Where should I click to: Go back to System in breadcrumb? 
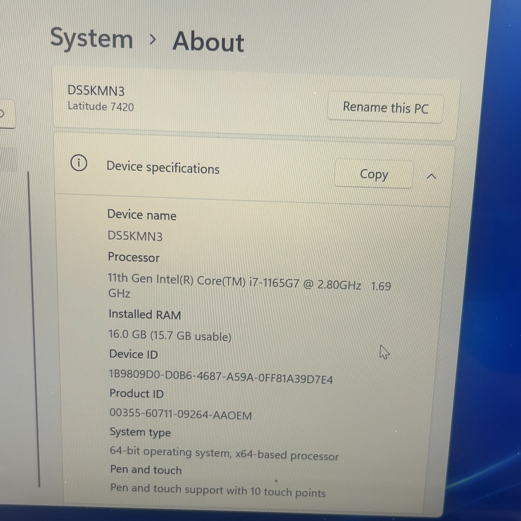92,39
